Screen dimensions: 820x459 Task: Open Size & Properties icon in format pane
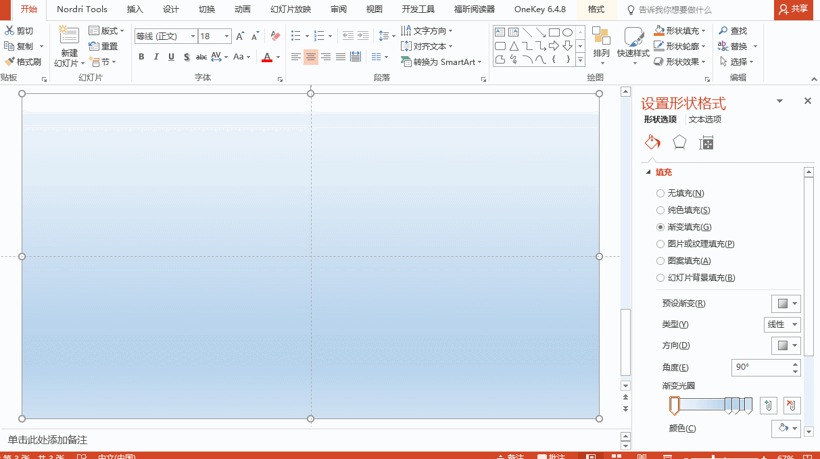(x=706, y=142)
